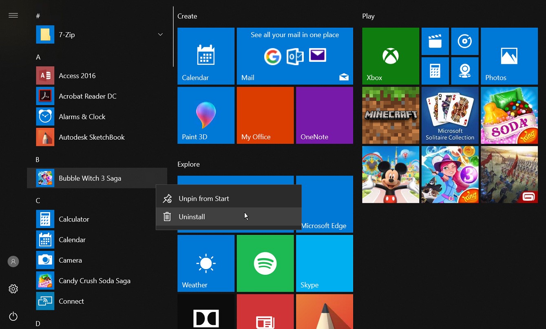Image resolution: width=546 pixels, height=329 pixels.
Task: Open the Spotify tile
Action: point(265,263)
